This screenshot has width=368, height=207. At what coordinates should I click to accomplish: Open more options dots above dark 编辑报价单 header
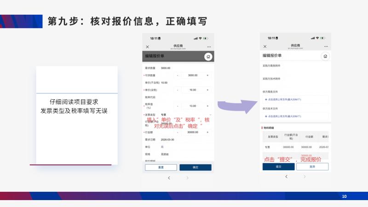click(x=209, y=47)
